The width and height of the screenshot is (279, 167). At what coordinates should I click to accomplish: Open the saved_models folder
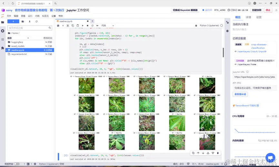30,46
